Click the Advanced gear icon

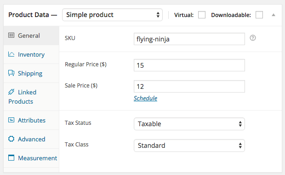[11, 139]
